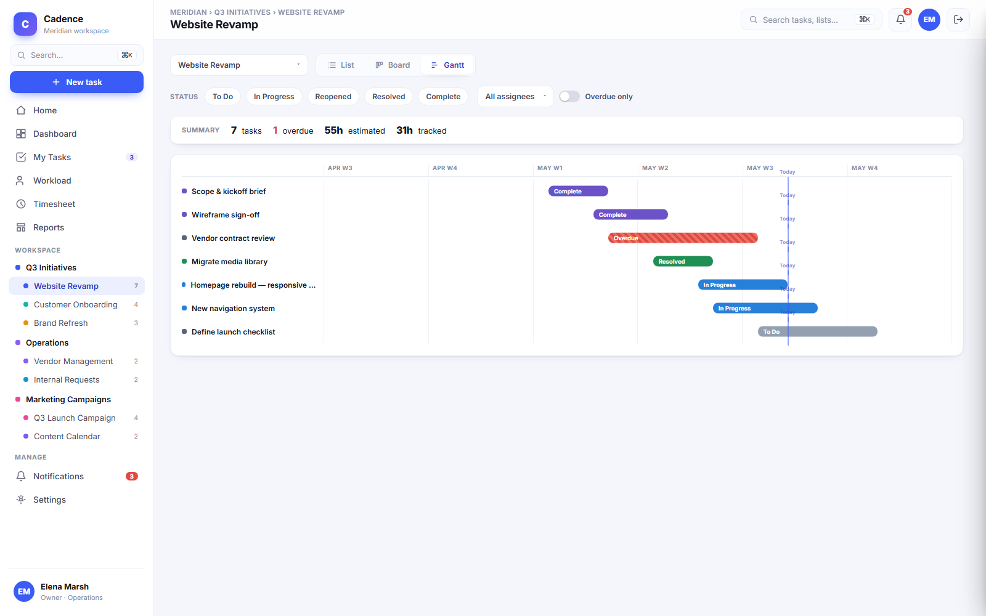Open the Vendor Management list
The image size is (986, 616).
coord(77,361)
